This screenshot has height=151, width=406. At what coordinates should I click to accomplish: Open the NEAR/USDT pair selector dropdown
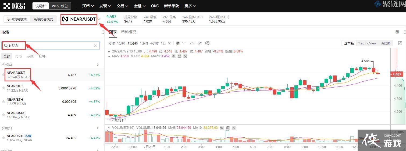click(99, 19)
